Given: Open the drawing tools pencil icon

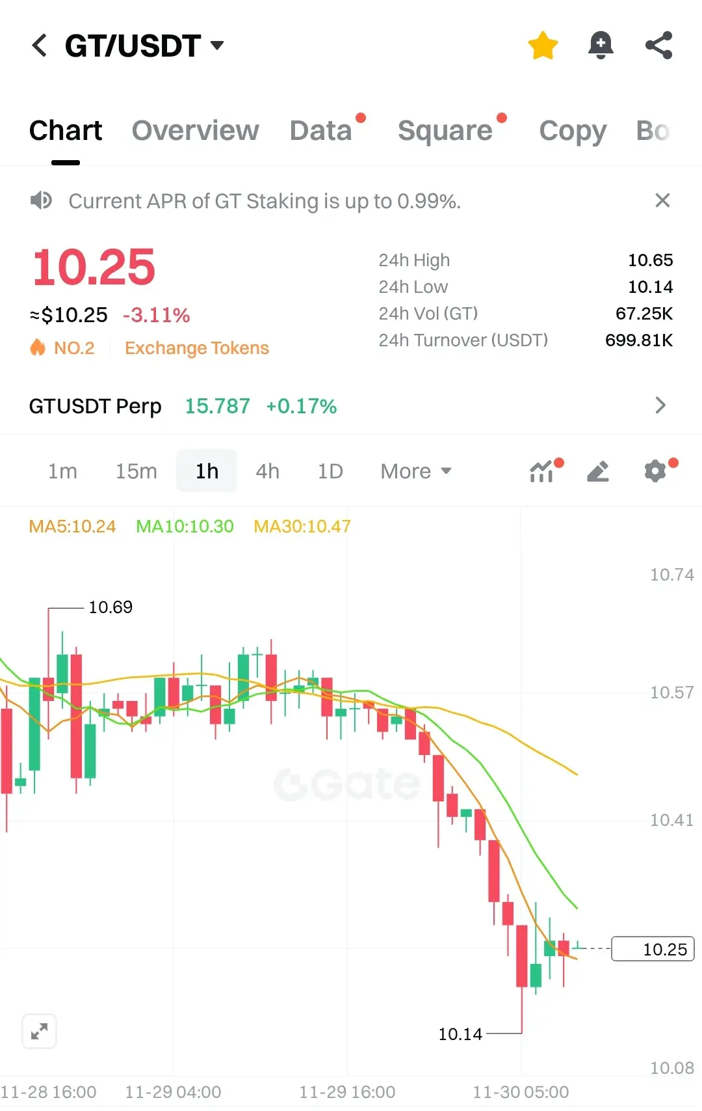Looking at the screenshot, I should click(598, 471).
